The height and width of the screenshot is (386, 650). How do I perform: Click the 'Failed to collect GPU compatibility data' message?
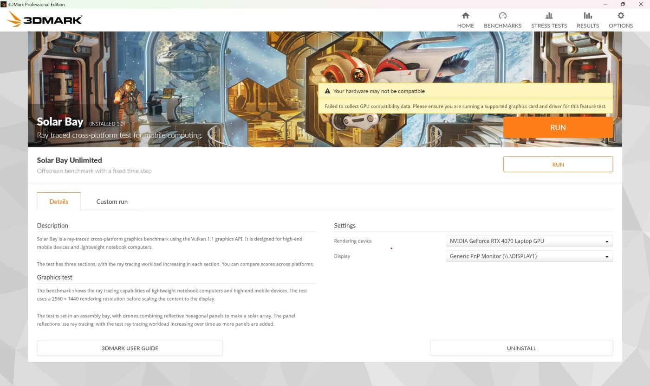coord(465,106)
